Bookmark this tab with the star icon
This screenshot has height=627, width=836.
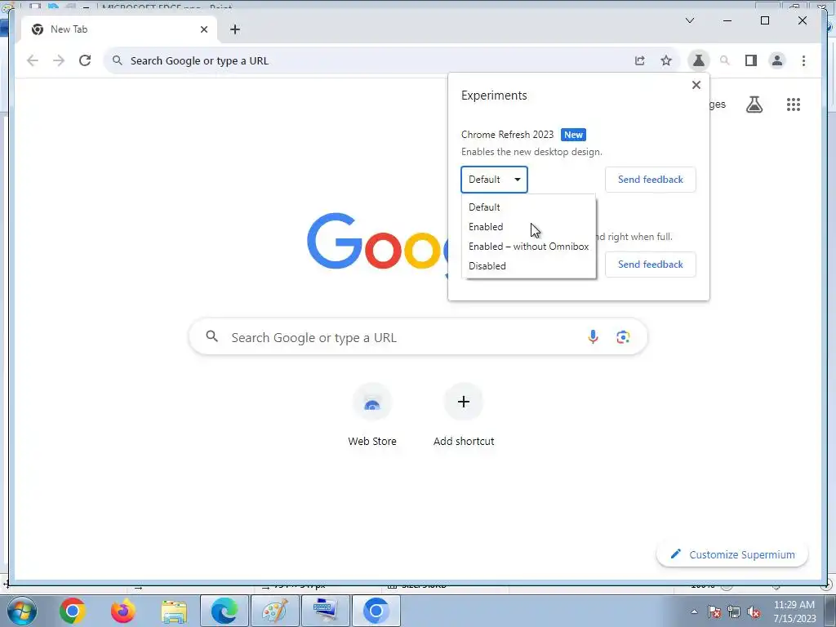pos(666,60)
